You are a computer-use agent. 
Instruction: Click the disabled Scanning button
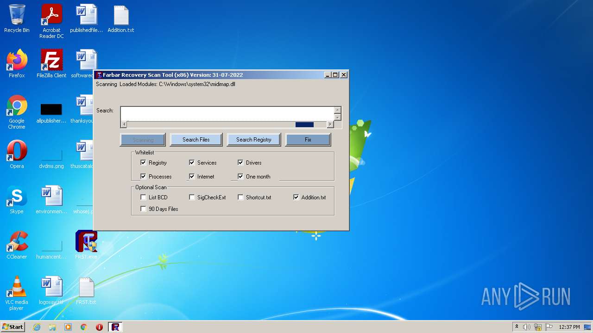(143, 140)
